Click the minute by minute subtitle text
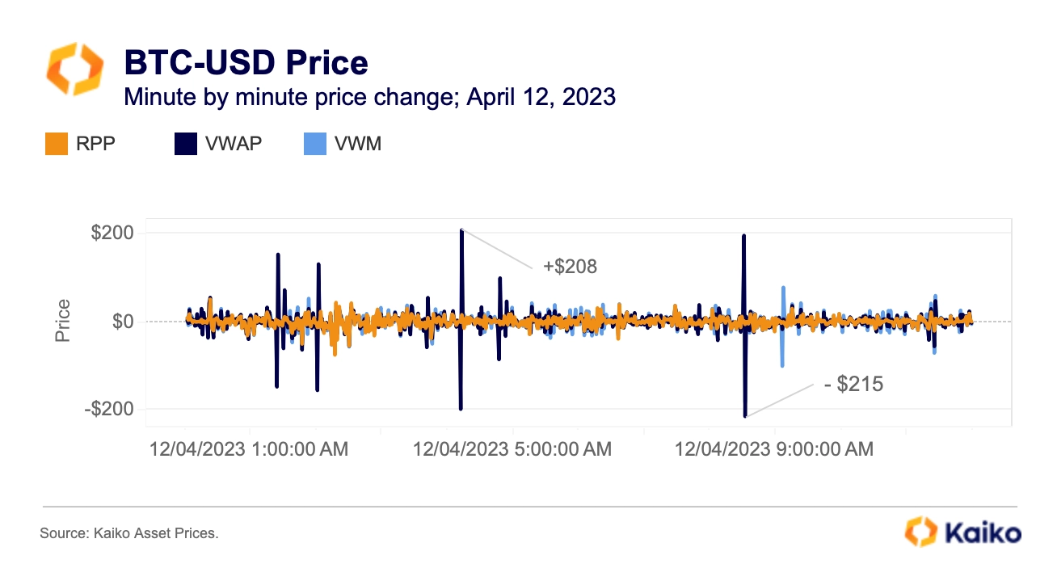 369,97
